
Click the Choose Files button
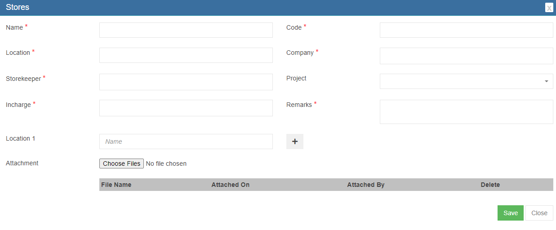[x=121, y=164]
